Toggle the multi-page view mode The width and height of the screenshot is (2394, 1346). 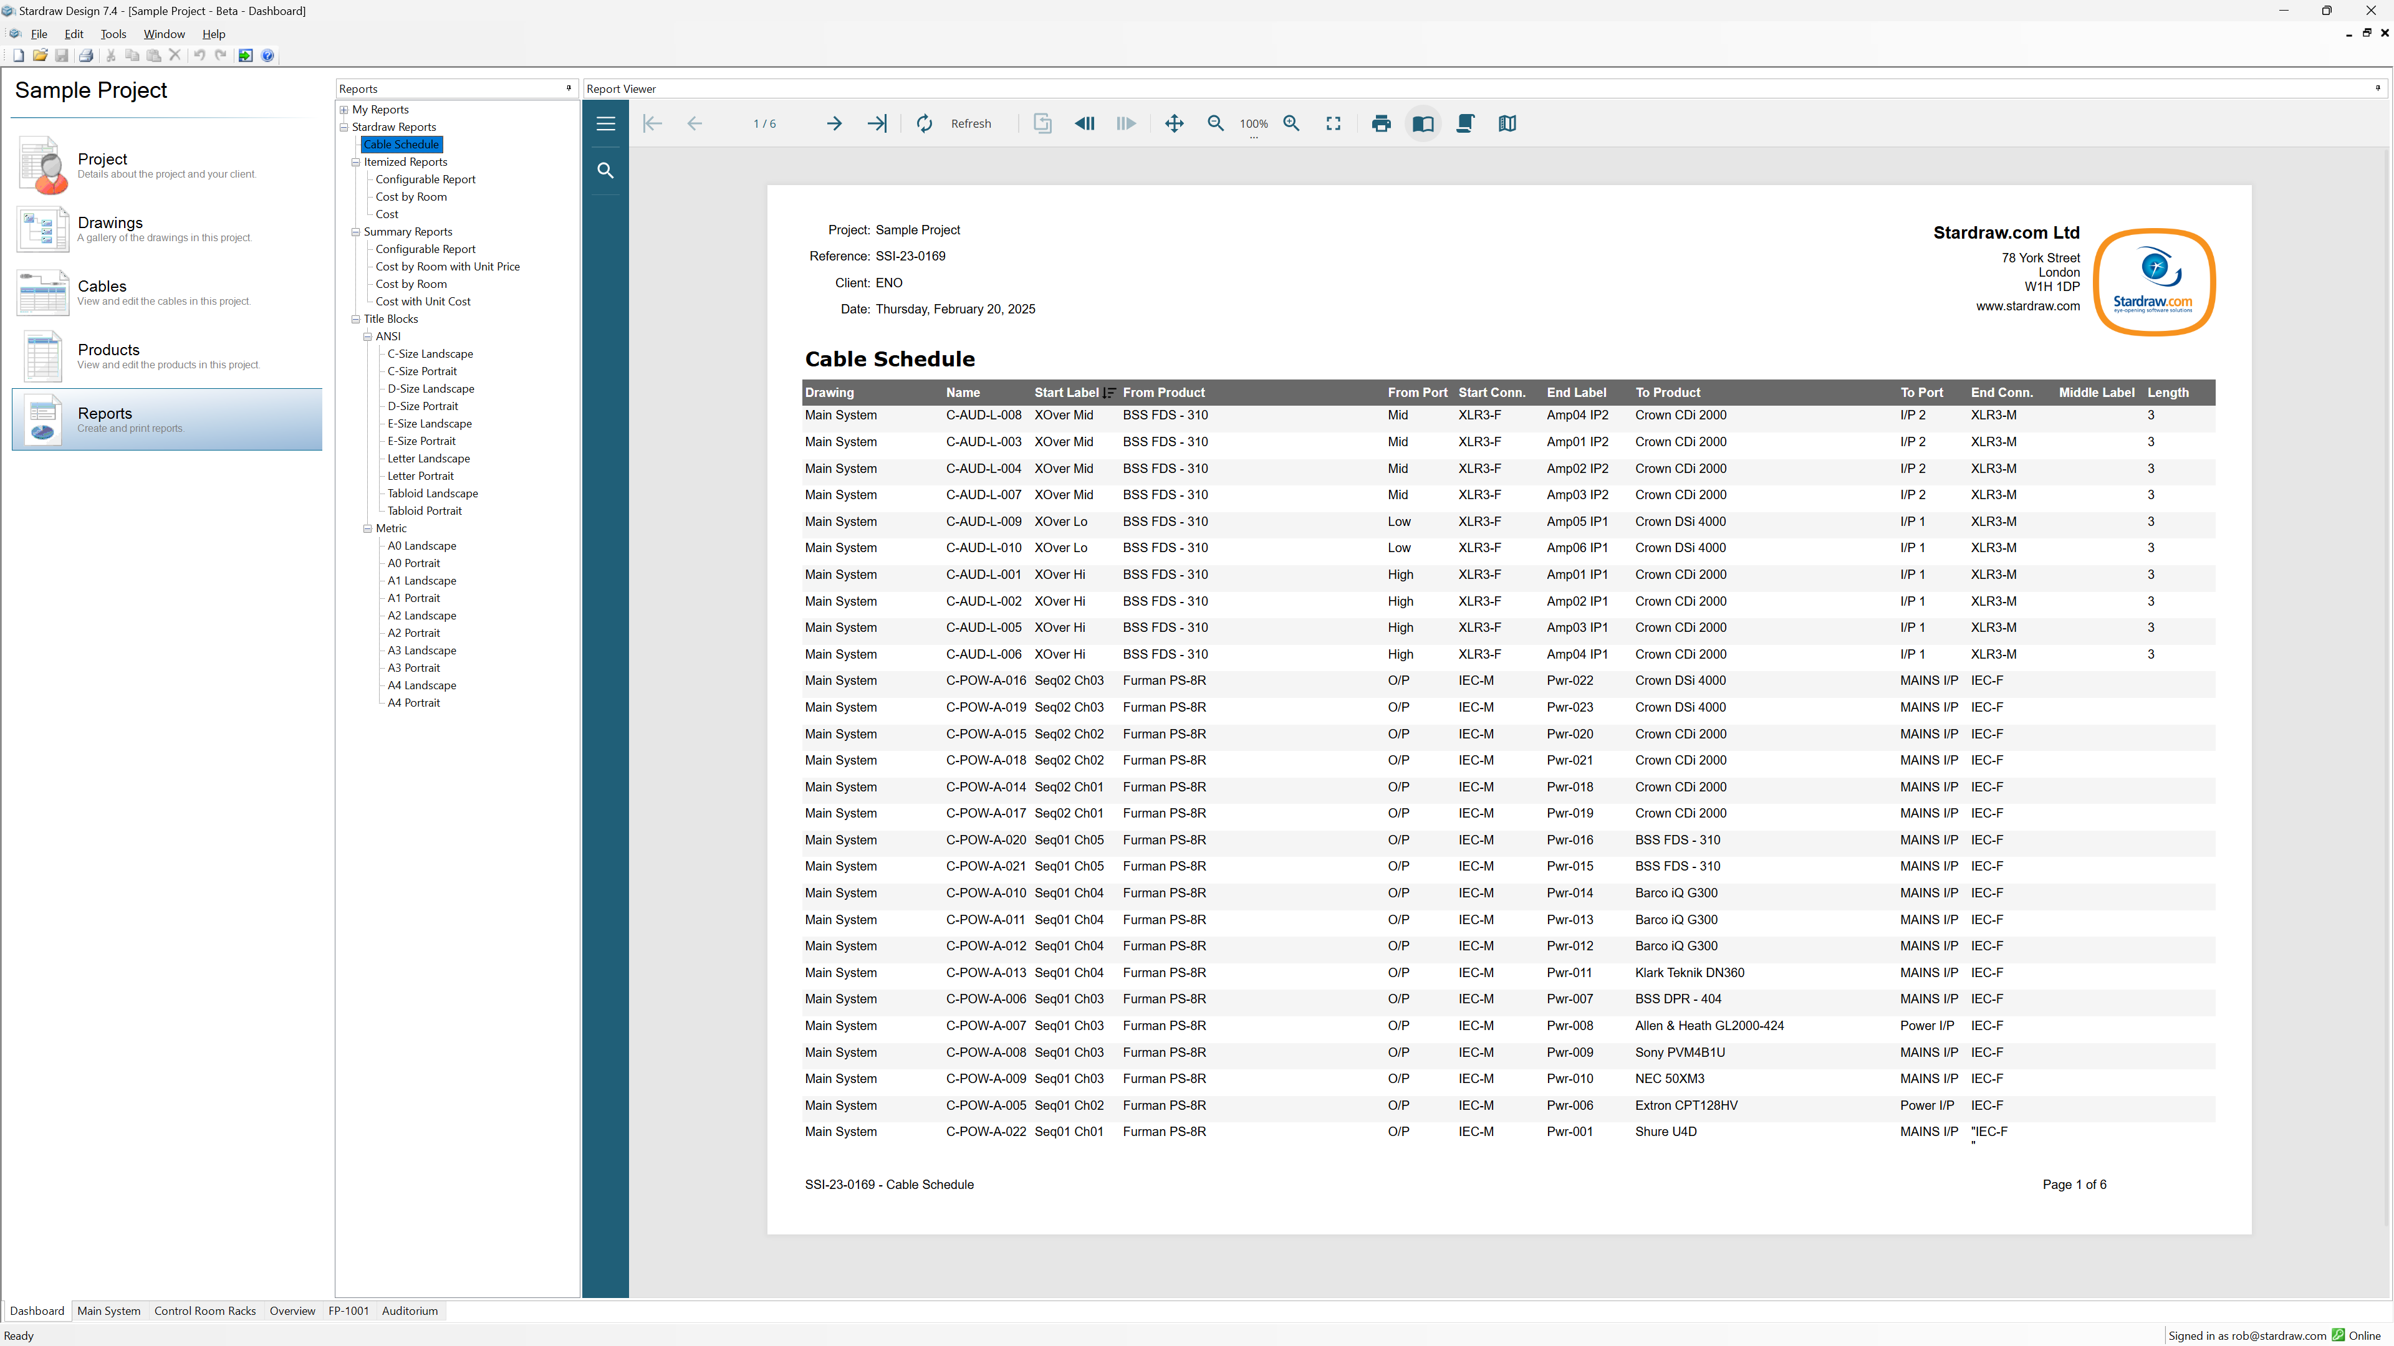[1506, 123]
